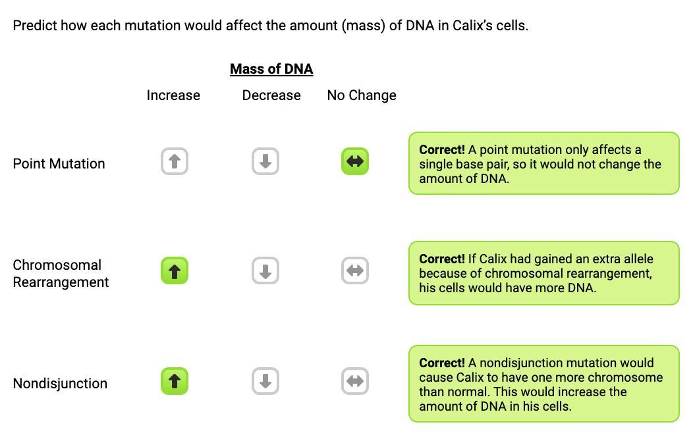
Task: Click Increase arrow for Nondisjunction
Action: (175, 381)
